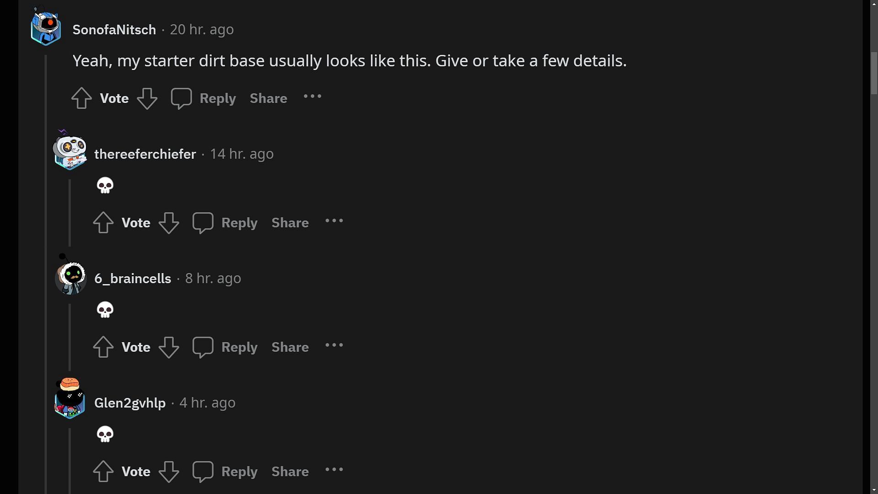Upvote thereeferchiefer's skull comment
The width and height of the screenshot is (878, 494).
tap(103, 223)
